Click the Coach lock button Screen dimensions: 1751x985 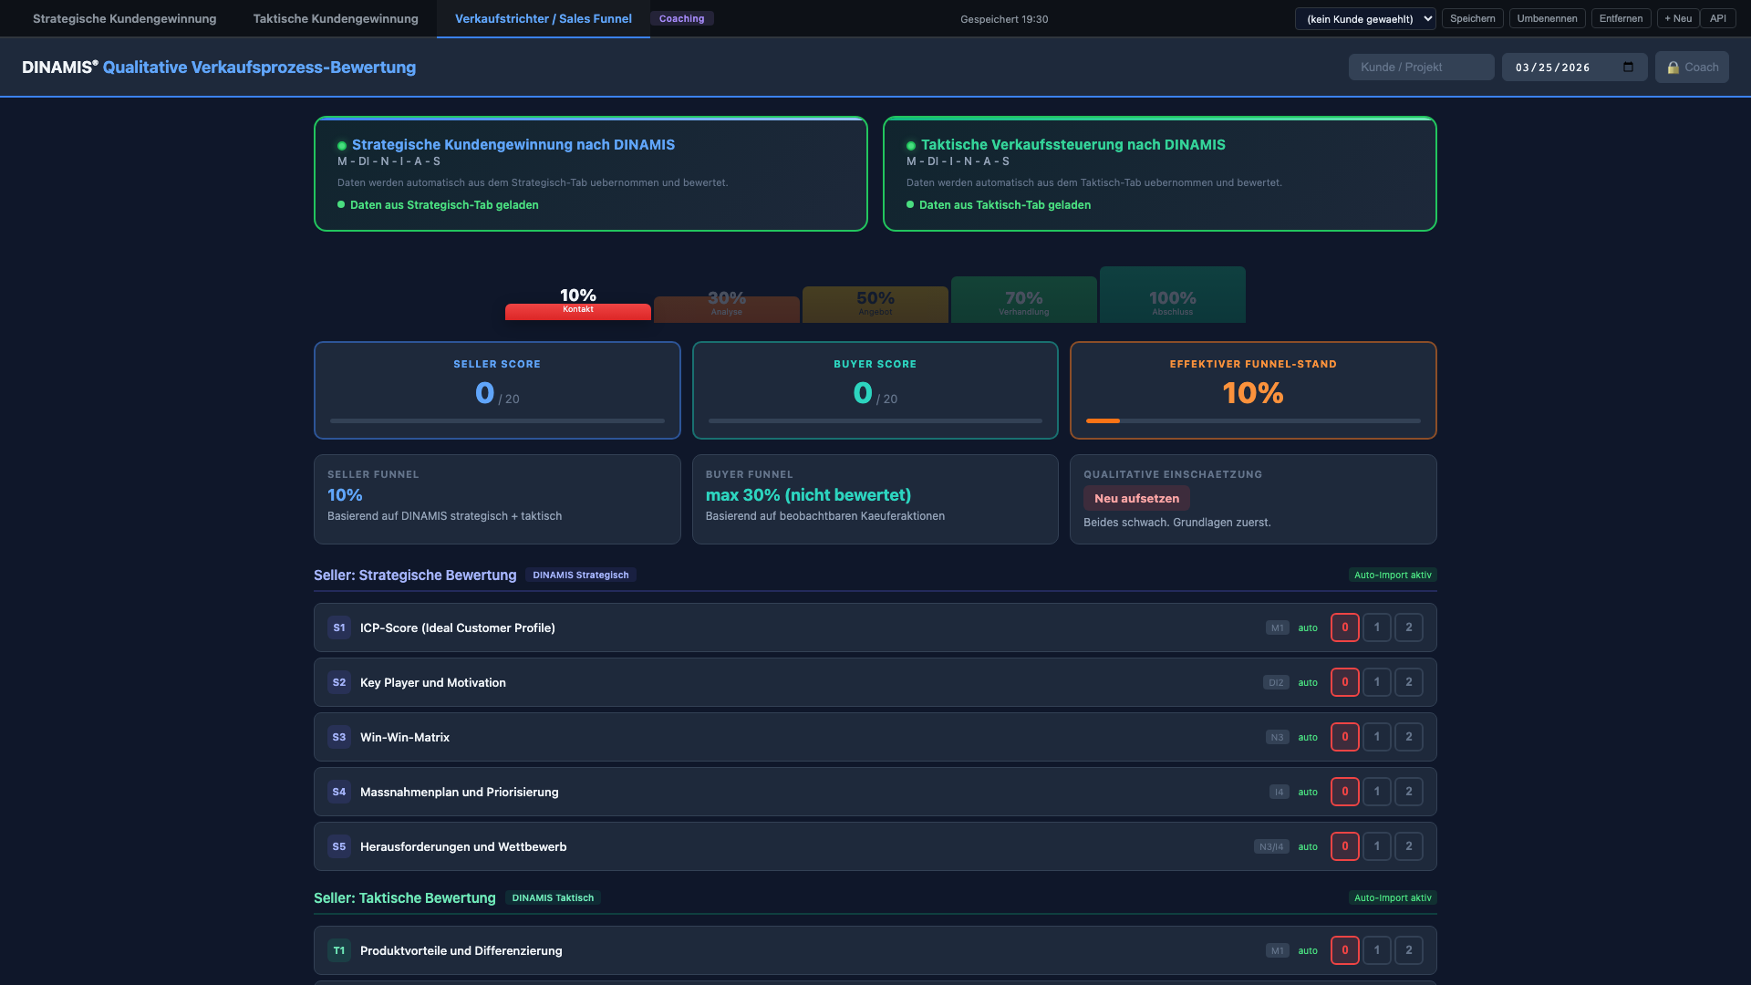coord(1692,67)
